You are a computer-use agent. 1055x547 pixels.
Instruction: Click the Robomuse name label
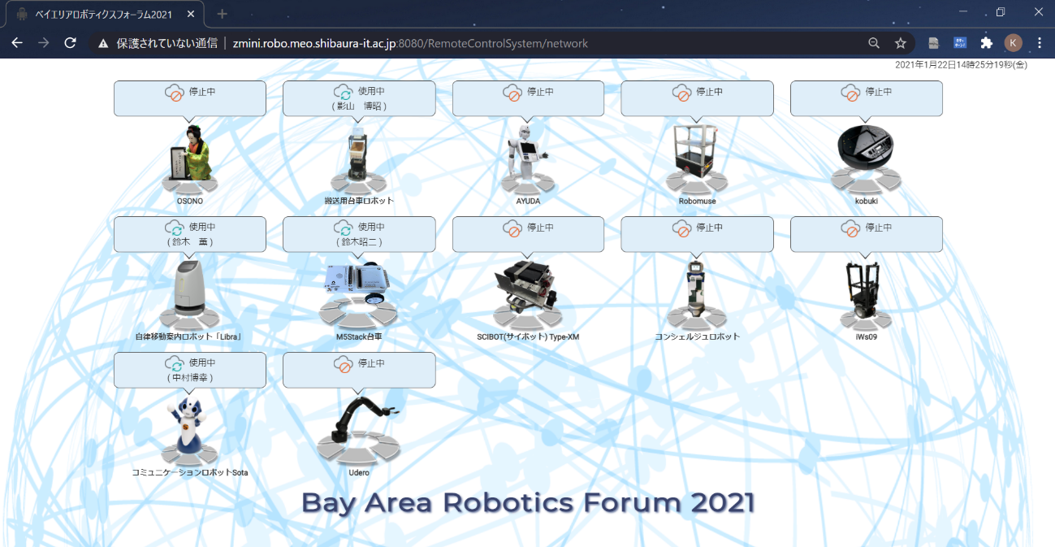tap(697, 201)
